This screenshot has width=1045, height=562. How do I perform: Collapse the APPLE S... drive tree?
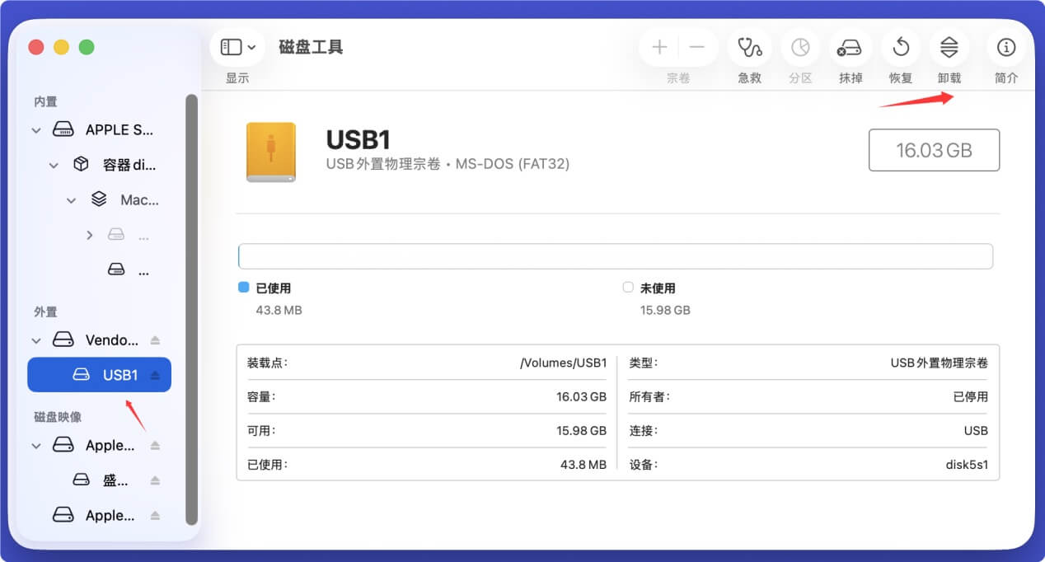(35, 129)
